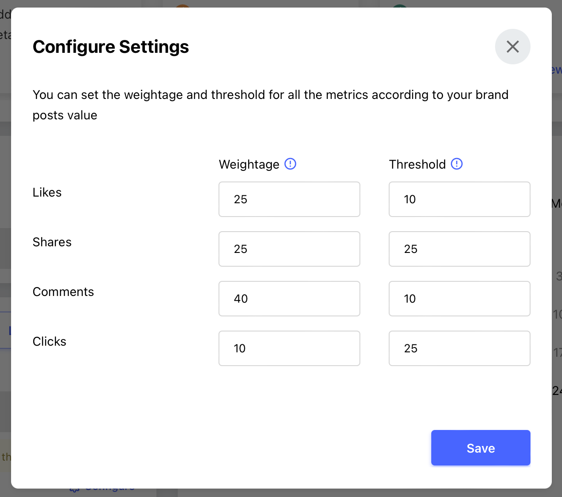The image size is (562, 497).
Task: Focus the Likes weightage field
Action: [289, 199]
